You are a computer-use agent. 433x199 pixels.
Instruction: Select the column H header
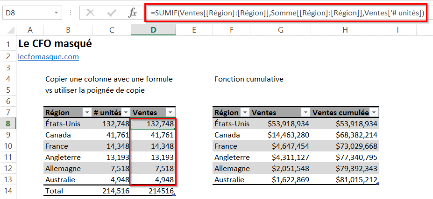(x=345, y=30)
